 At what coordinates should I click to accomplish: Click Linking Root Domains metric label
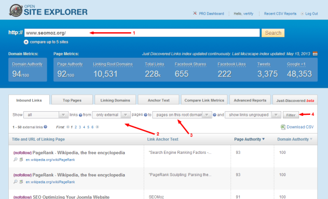pyautogui.click(x=113, y=64)
